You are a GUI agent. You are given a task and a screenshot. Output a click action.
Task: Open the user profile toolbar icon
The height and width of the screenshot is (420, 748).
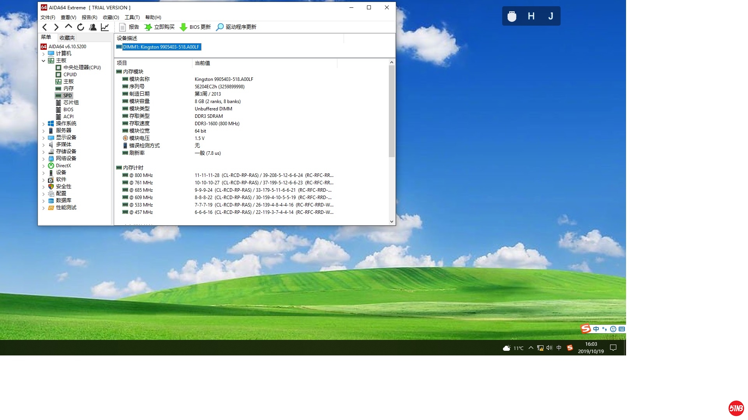coord(93,27)
